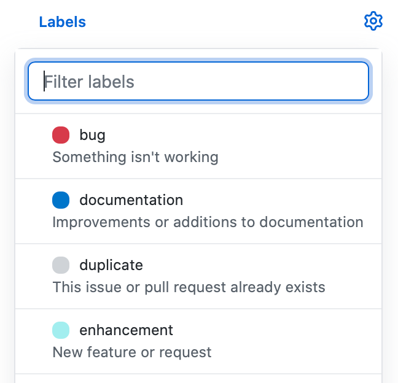Click the partially visible row below enhancement
The height and width of the screenshot is (383, 398).
coord(198,379)
